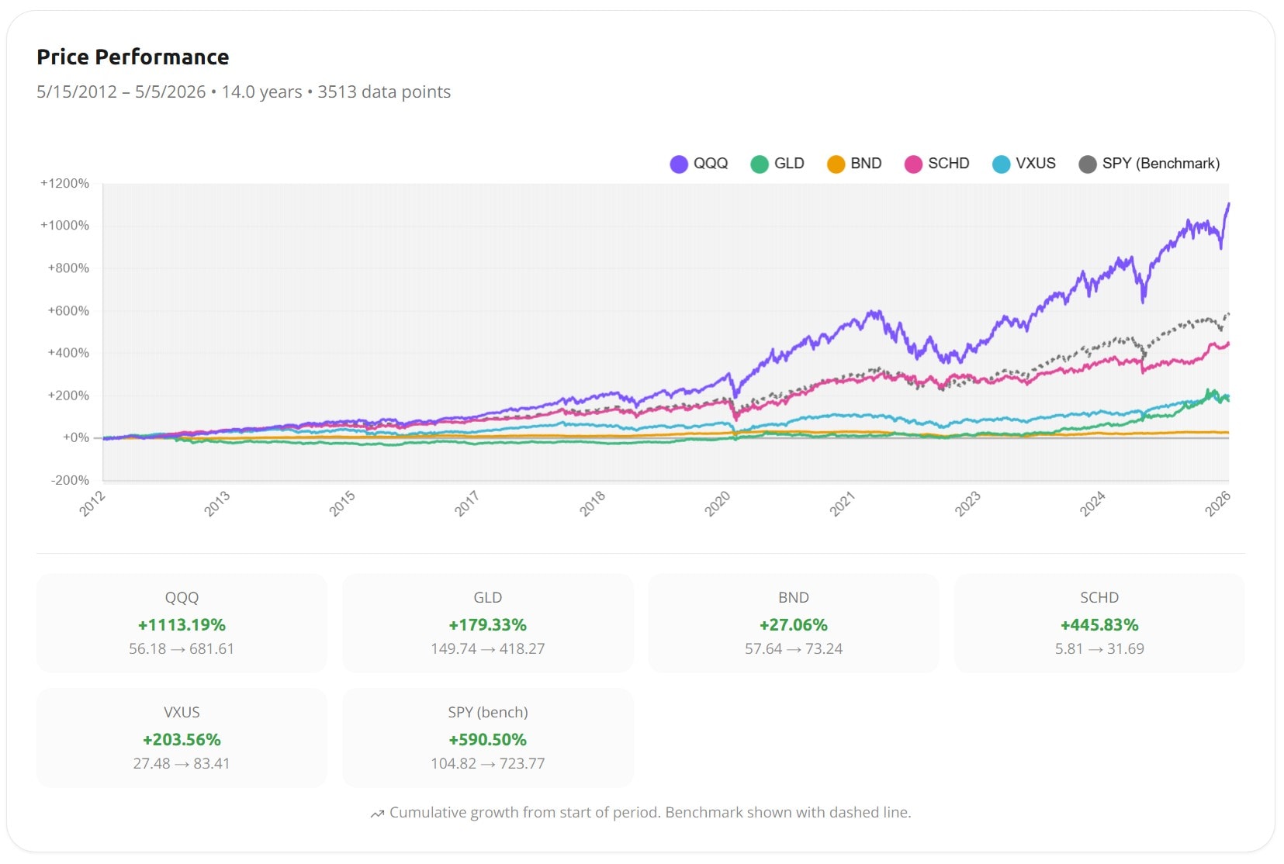Image resolution: width=1284 pixels, height=864 pixels.
Task: Click VXUS return value +203.56%
Action: click(182, 740)
